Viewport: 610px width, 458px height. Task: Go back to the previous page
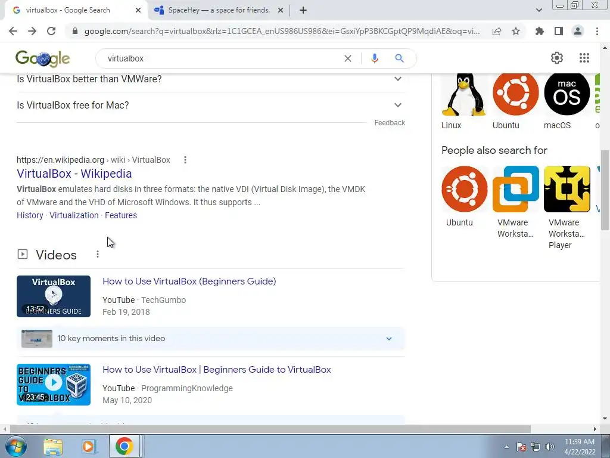point(13,31)
